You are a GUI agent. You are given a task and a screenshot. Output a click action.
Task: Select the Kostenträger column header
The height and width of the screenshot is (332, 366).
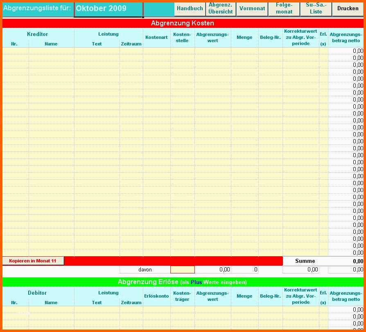tap(182, 296)
